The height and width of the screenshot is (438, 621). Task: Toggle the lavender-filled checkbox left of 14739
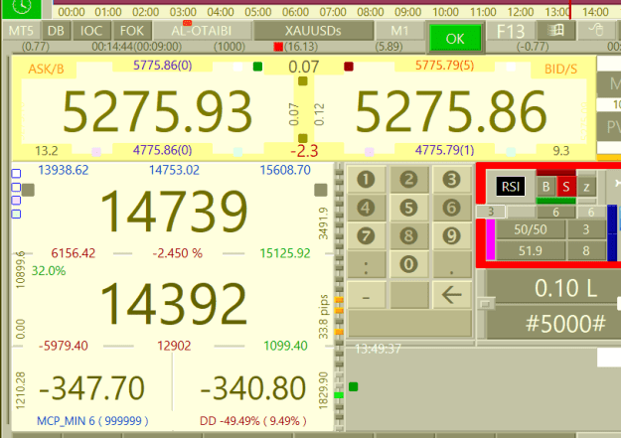(x=16, y=200)
